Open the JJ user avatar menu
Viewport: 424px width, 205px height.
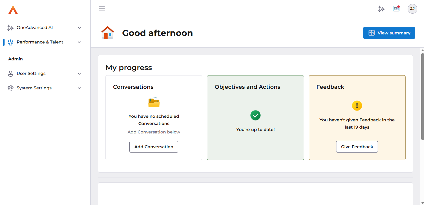coord(412,9)
